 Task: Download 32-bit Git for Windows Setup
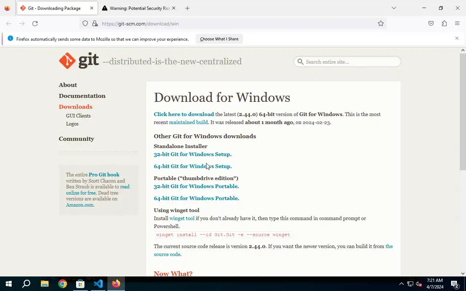tap(192, 154)
